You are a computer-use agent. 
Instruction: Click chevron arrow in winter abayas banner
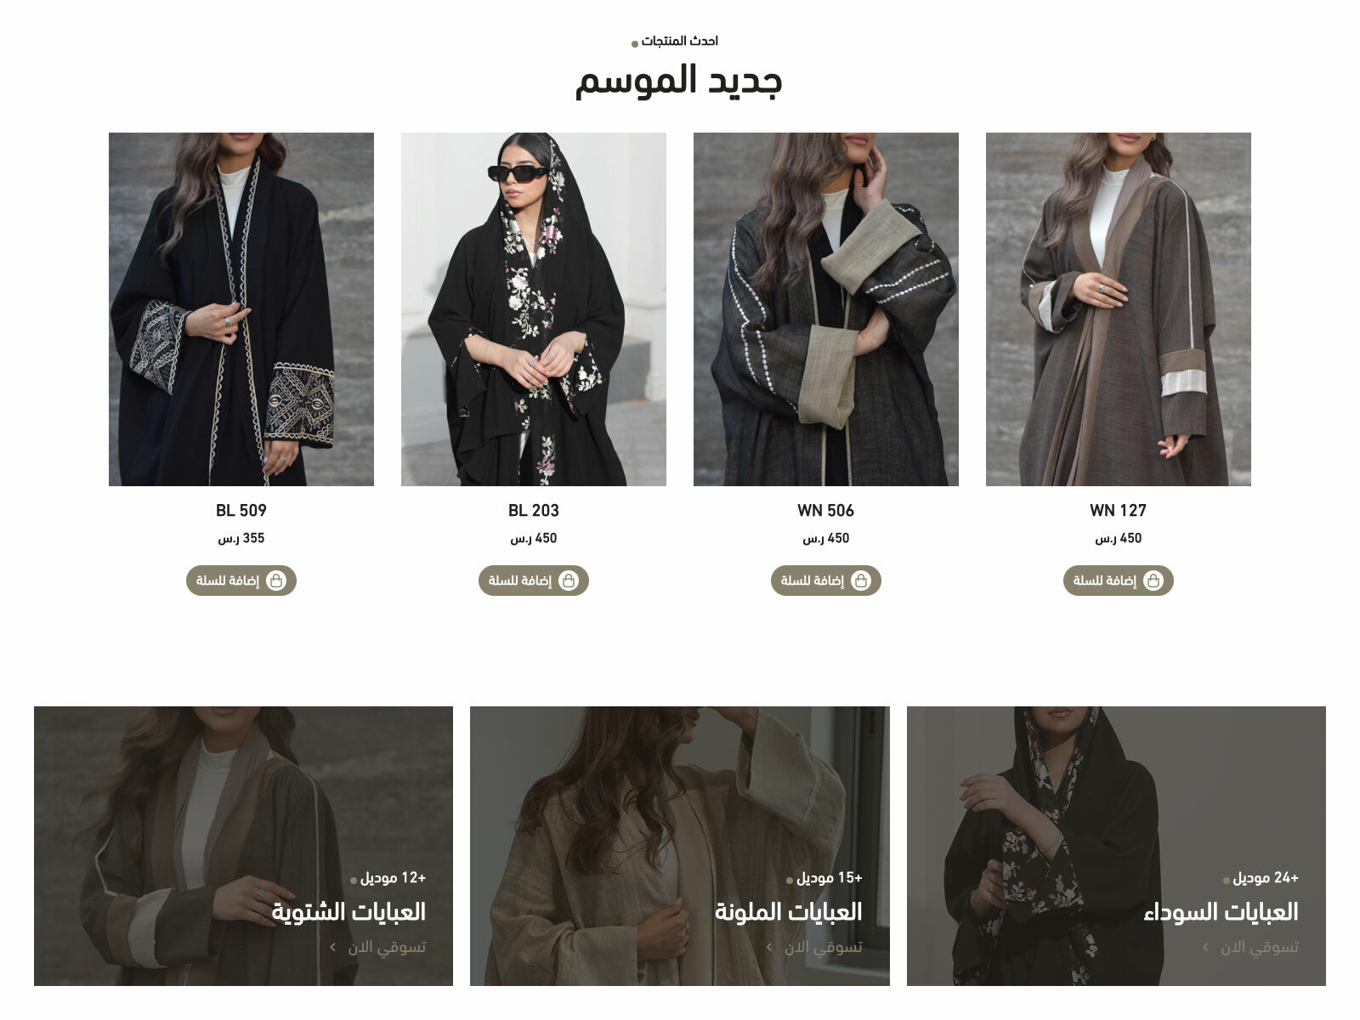[333, 947]
